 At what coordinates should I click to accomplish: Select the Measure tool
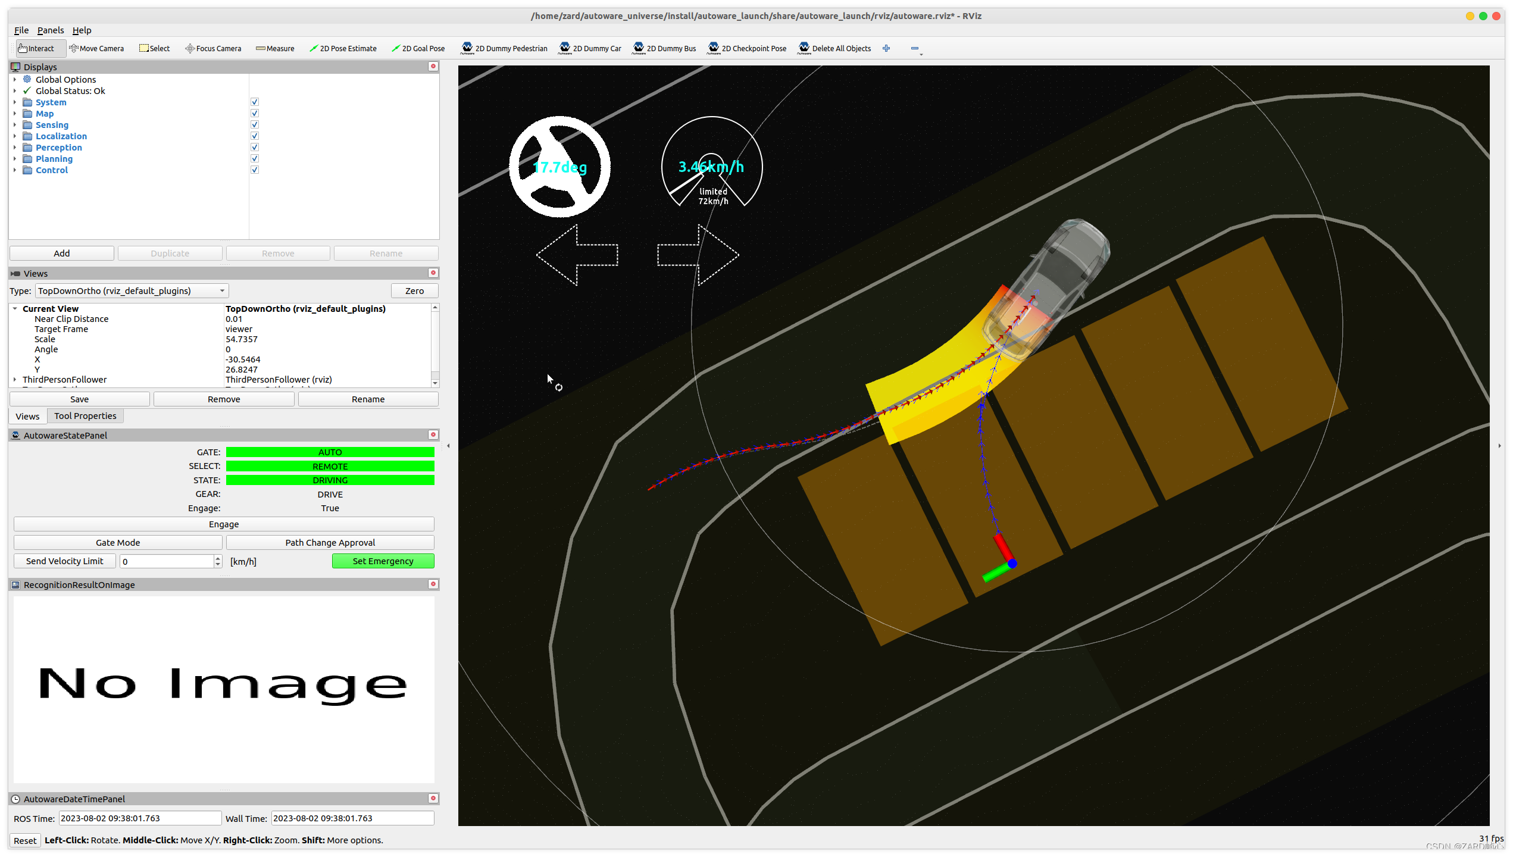coord(275,48)
